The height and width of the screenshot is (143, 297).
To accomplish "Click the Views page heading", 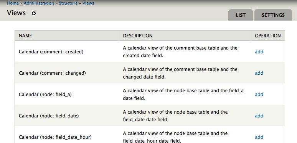I will coord(16,13).
